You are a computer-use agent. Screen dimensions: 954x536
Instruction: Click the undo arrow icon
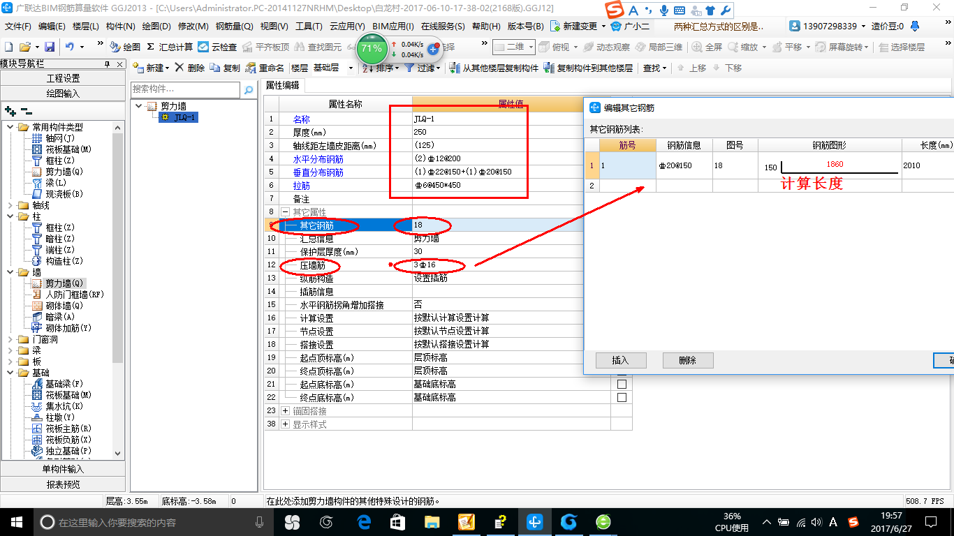click(x=70, y=47)
